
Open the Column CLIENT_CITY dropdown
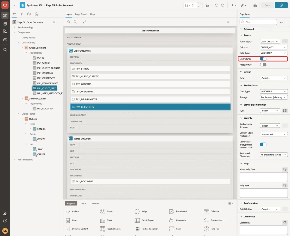click(274, 47)
